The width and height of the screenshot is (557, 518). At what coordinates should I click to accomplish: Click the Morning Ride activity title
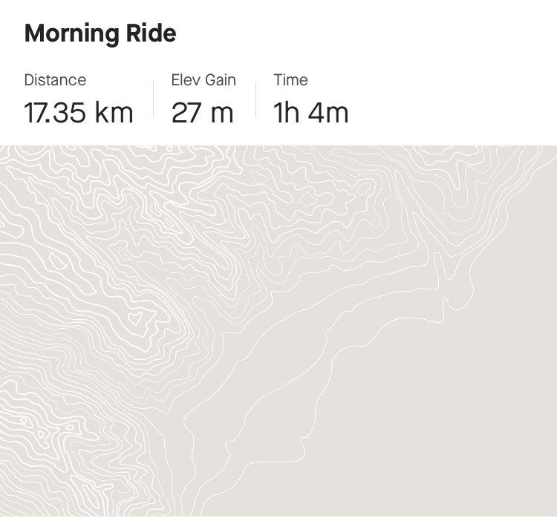[x=100, y=33]
